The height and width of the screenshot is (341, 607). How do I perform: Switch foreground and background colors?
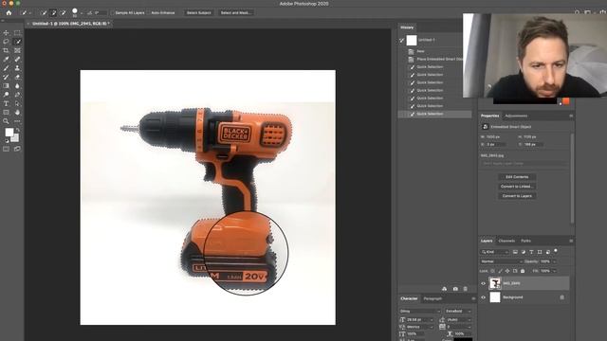[x=17, y=130]
